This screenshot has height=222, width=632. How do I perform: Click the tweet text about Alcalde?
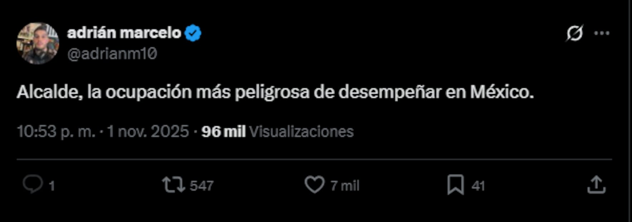(275, 92)
